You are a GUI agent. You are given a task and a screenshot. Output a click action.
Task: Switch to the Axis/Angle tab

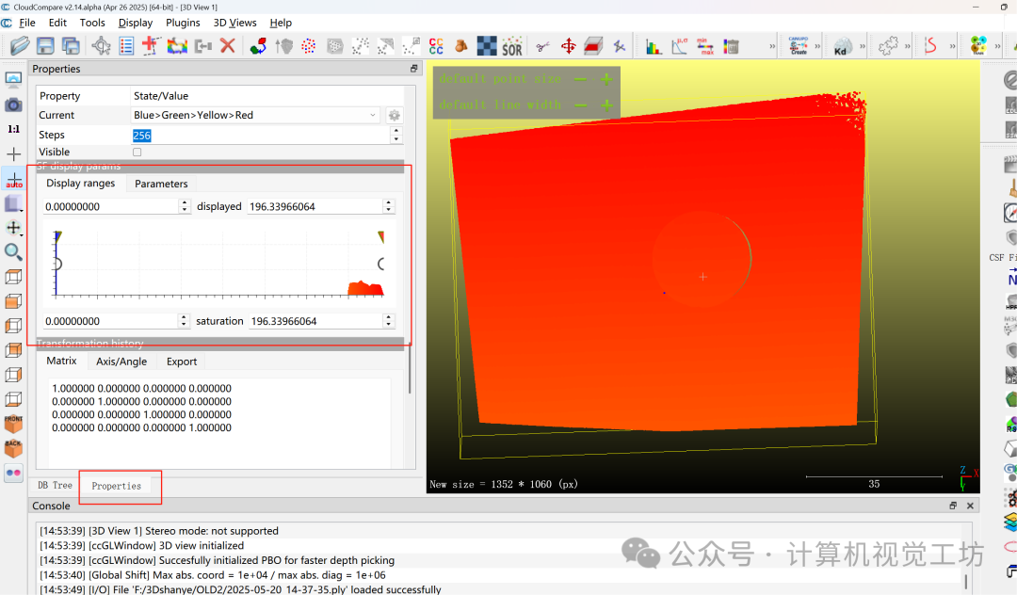point(121,362)
